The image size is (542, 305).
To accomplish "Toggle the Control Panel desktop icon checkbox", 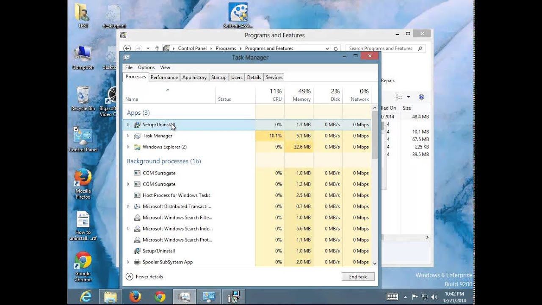I will tap(76, 129).
